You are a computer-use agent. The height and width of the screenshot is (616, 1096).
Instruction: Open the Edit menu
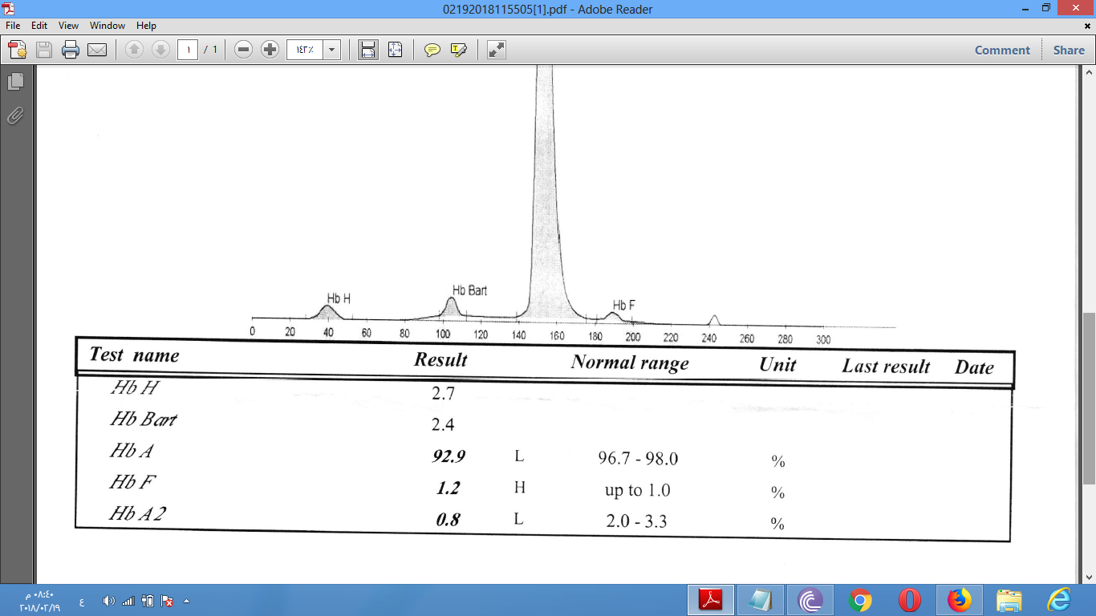tap(39, 26)
